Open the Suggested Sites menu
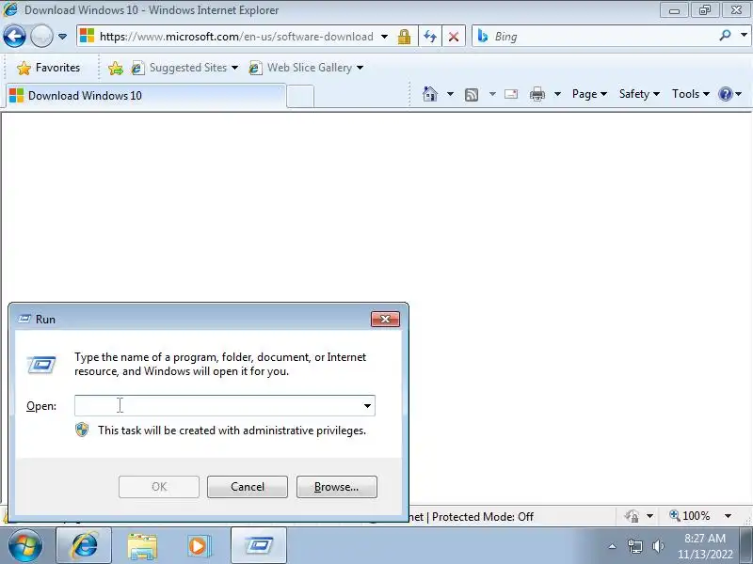Image resolution: width=753 pixels, height=564 pixels. (185, 68)
